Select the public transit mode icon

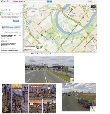pyautogui.click(x=6, y=10)
